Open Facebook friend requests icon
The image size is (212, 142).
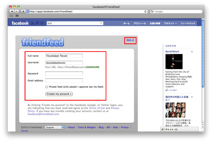click(32, 23)
